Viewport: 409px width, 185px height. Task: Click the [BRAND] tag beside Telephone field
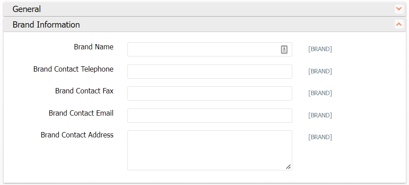(x=320, y=71)
